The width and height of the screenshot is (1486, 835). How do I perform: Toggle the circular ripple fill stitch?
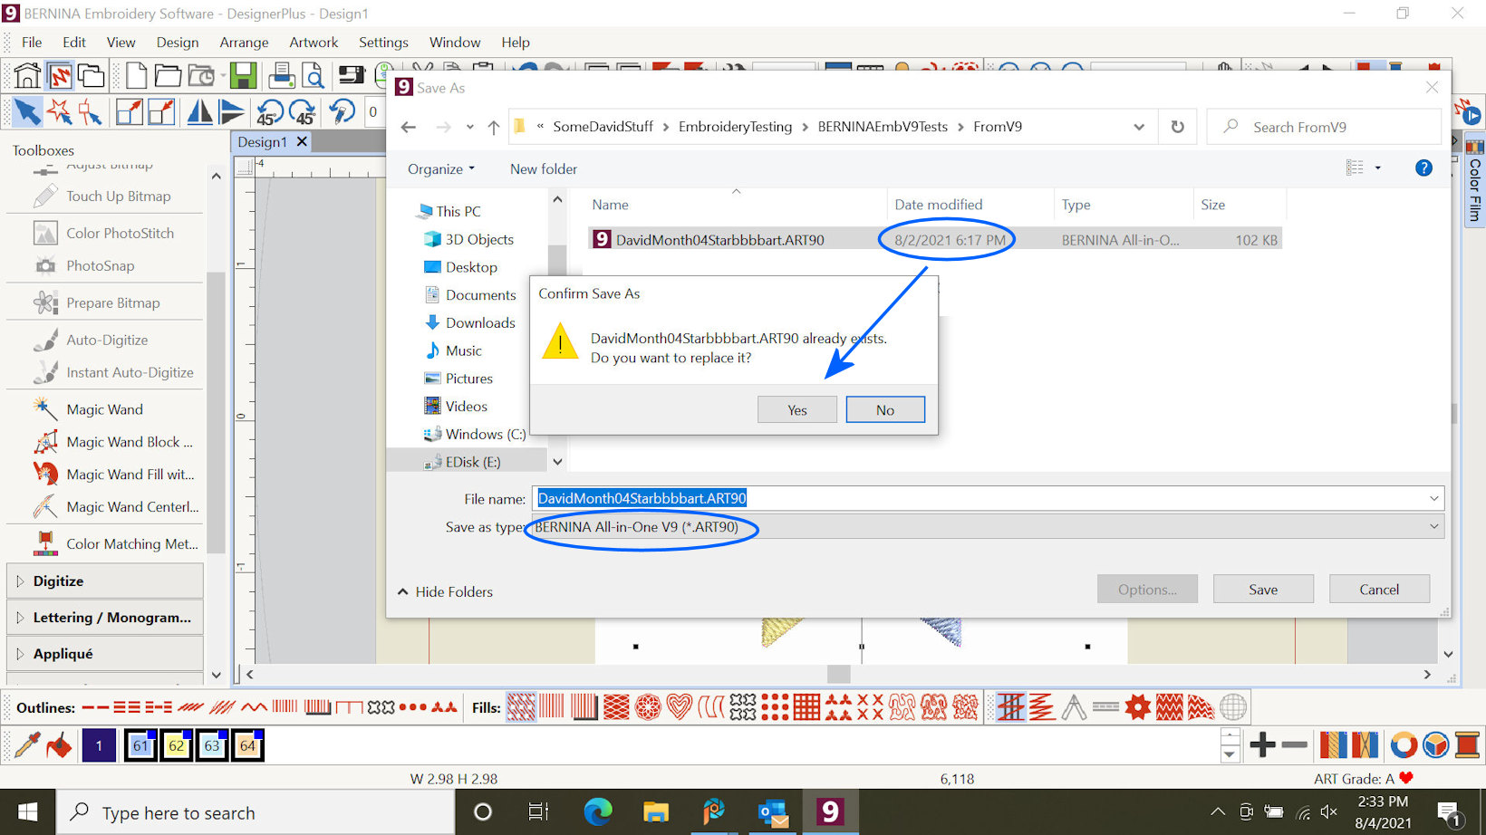tap(648, 707)
